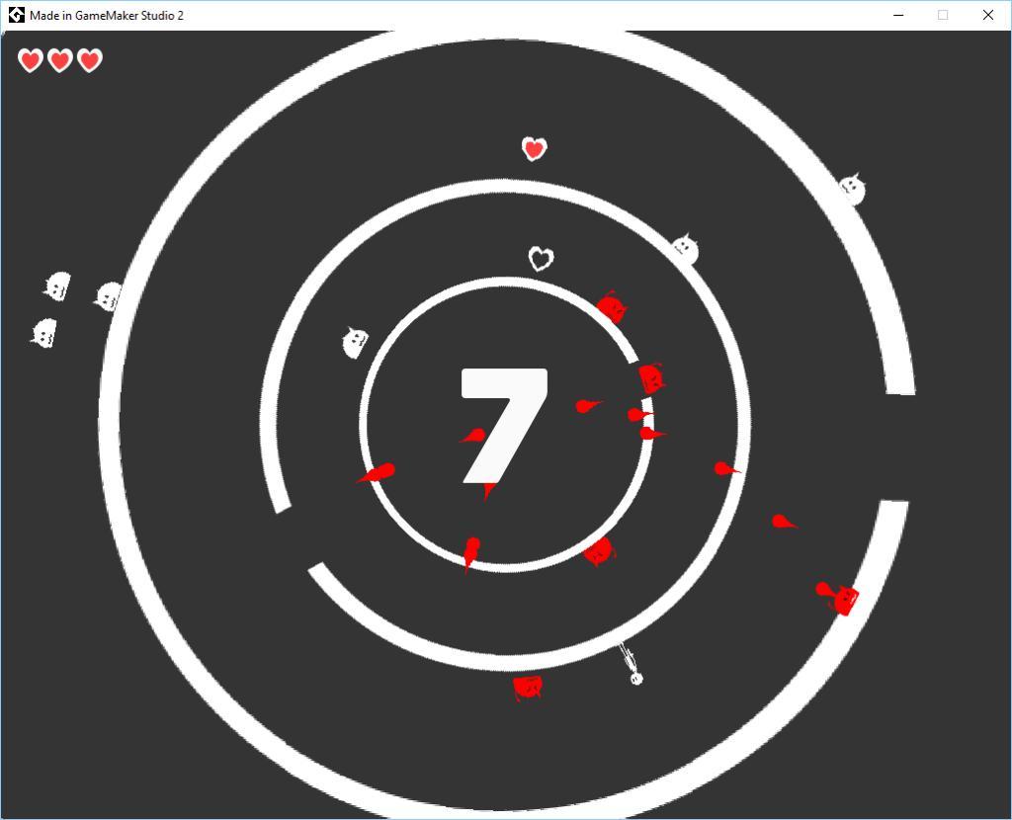Click the "Made in GameMaker Studio 2" window title
Viewport: 1012px width, 820px height.
coord(107,15)
